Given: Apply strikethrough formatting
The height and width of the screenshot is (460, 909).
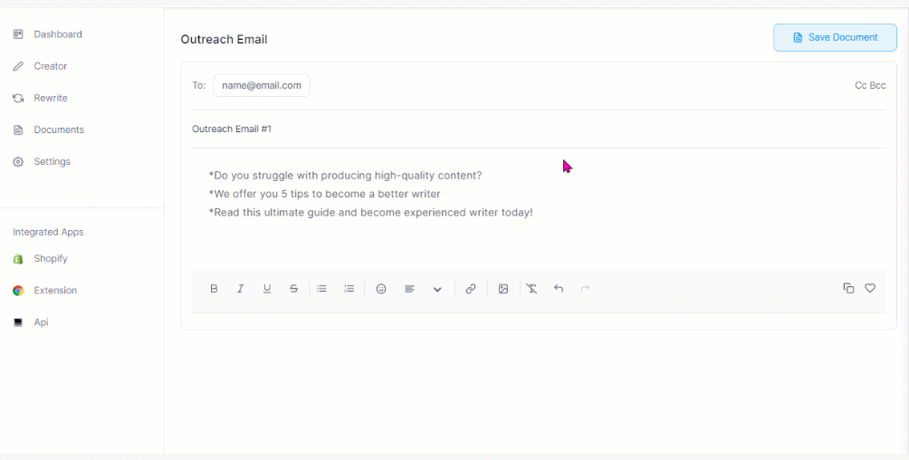Looking at the screenshot, I should click(293, 289).
